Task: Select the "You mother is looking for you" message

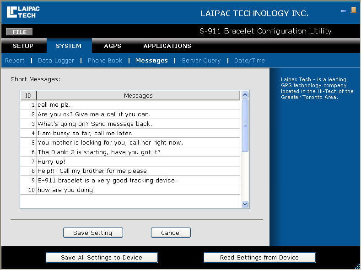Action: click(138, 143)
